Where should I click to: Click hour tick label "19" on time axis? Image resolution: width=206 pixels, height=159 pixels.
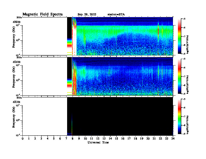click(x=141, y=139)
